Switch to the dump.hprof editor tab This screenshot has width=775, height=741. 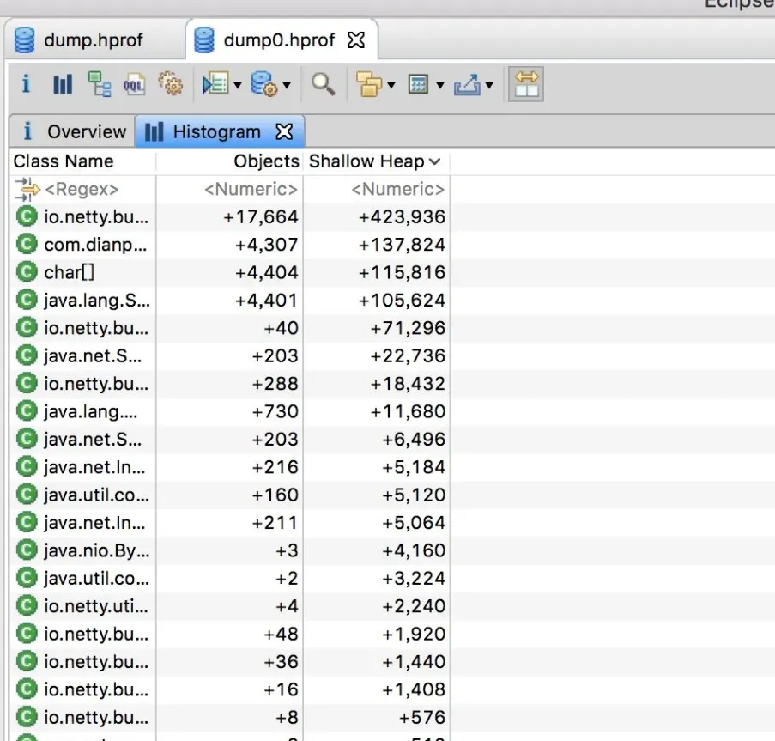coord(94,40)
